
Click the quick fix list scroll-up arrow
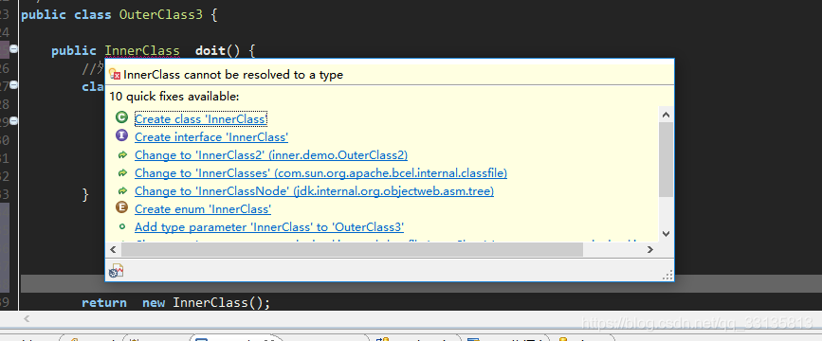click(666, 115)
